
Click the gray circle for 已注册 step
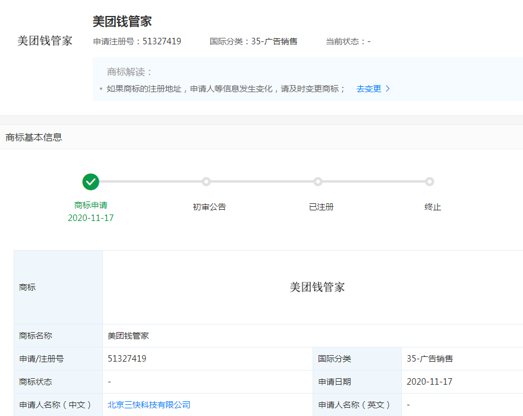pos(318,181)
